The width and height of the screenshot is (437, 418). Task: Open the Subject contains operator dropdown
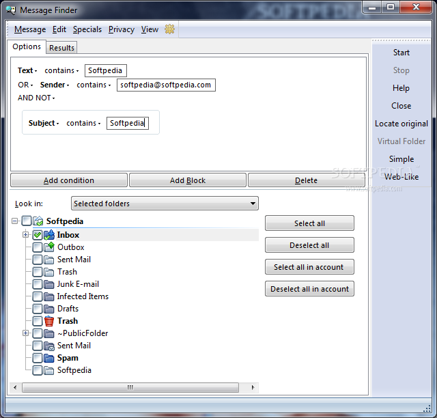(x=83, y=123)
